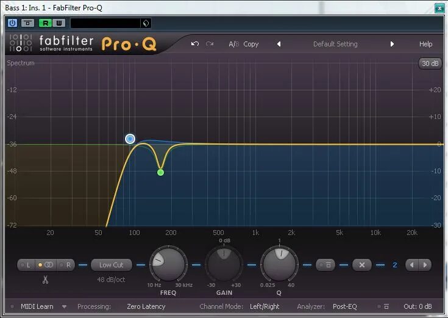Open the 48 dB/oct slope selector
The height and width of the screenshot is (318, 448).
pos(111,280)
